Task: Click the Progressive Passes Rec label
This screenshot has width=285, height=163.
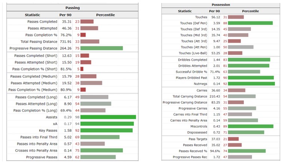Action: (190, 157)
